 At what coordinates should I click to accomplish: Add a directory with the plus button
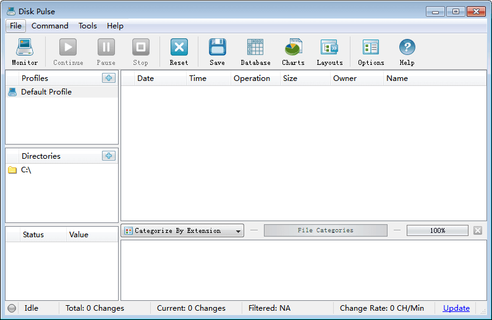(109, 156)
